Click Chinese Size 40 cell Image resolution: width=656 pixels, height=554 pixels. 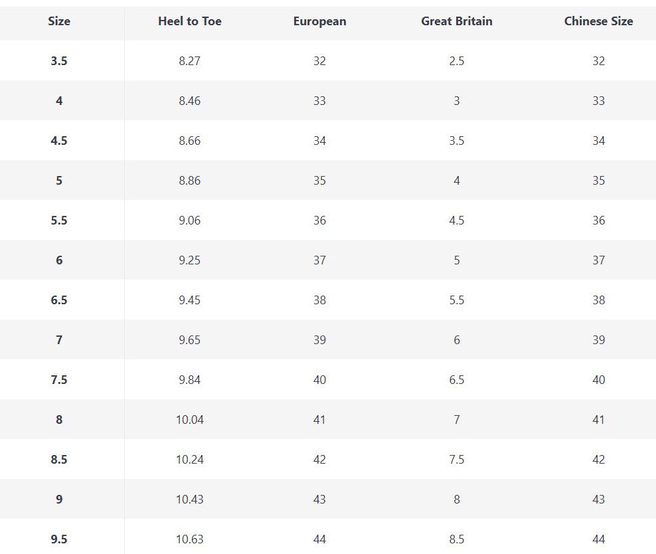(598, 380)
